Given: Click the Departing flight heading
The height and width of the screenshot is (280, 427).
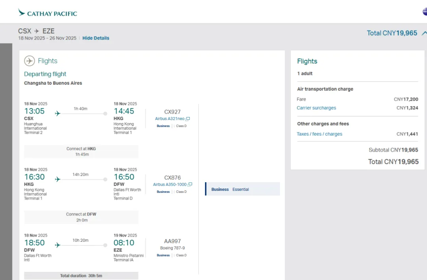Looking at the screenshot, I should pyautogui.click(x=45, y=74).
